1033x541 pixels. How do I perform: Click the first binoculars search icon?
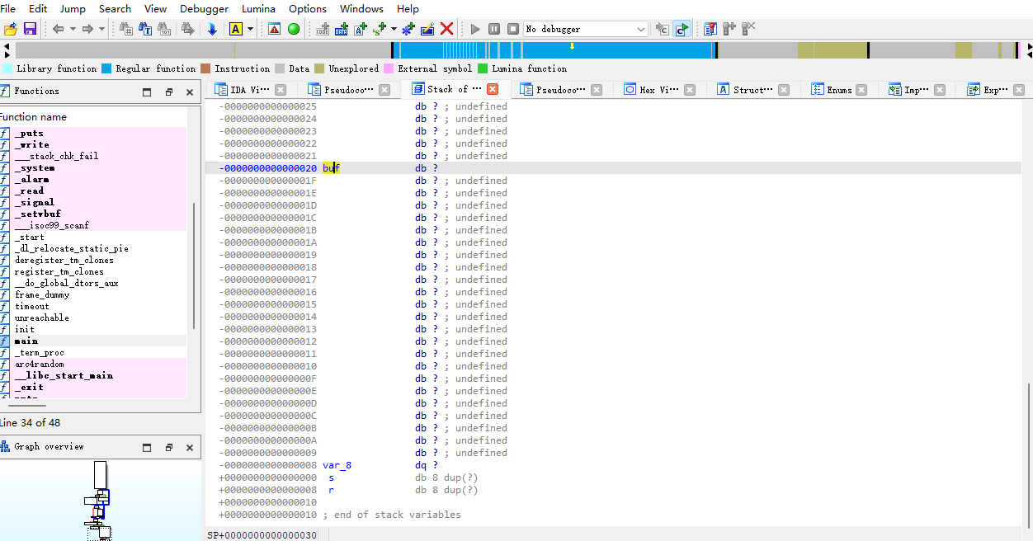click(126, 29)
